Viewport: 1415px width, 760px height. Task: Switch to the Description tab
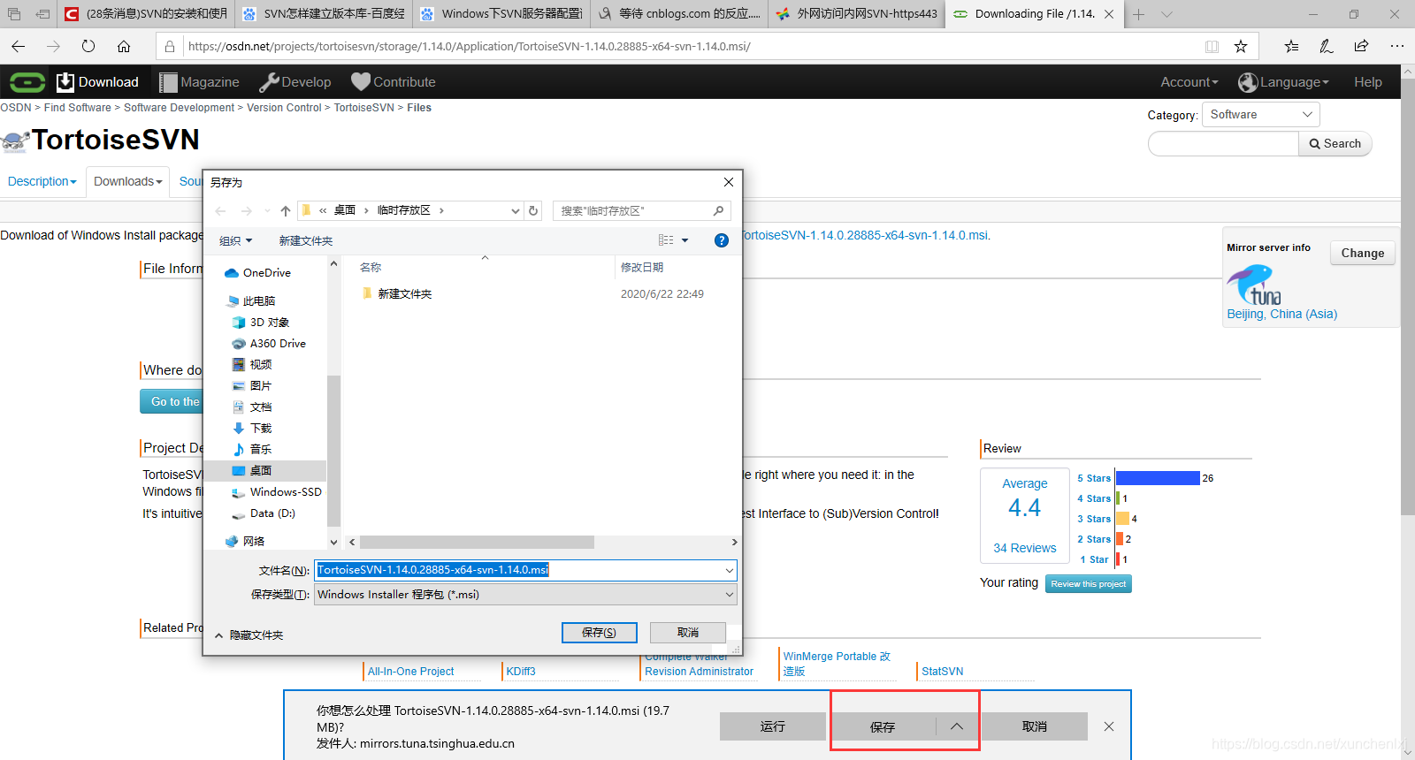pos(42,181)
